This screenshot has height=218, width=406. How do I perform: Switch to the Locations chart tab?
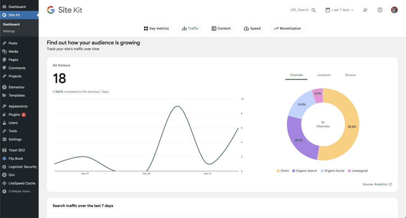pos(324,75)
